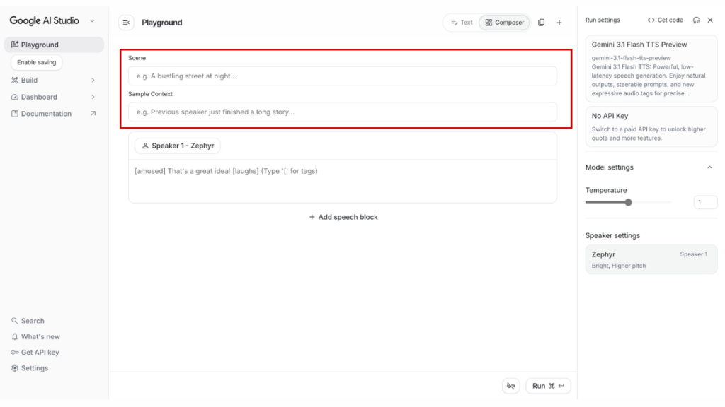Switch to Text mode
This screenshot has width=725, height=407.
[x=460, y=22]
